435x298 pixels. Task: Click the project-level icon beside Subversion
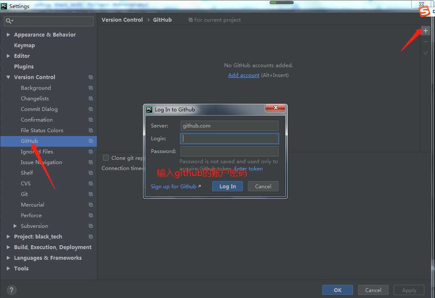click(91, 226)
